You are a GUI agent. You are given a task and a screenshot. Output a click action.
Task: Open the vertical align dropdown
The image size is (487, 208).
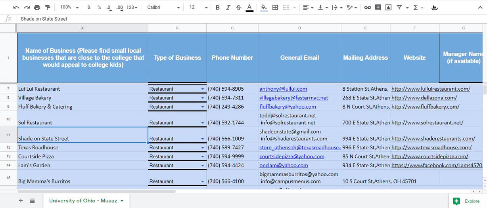(322, 7)
